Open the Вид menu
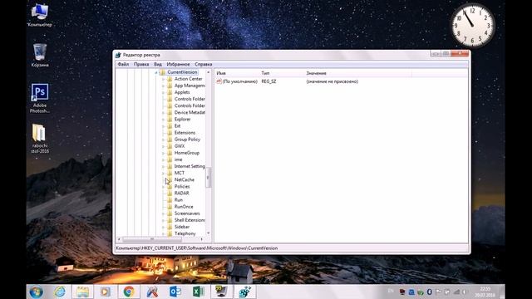Image resolution: width=532 pixels, height=299 pixels. (x=158, y=64)
